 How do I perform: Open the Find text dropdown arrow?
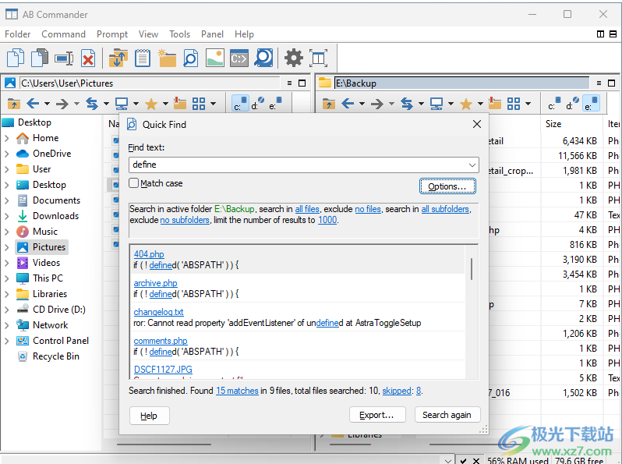(472, 165)
